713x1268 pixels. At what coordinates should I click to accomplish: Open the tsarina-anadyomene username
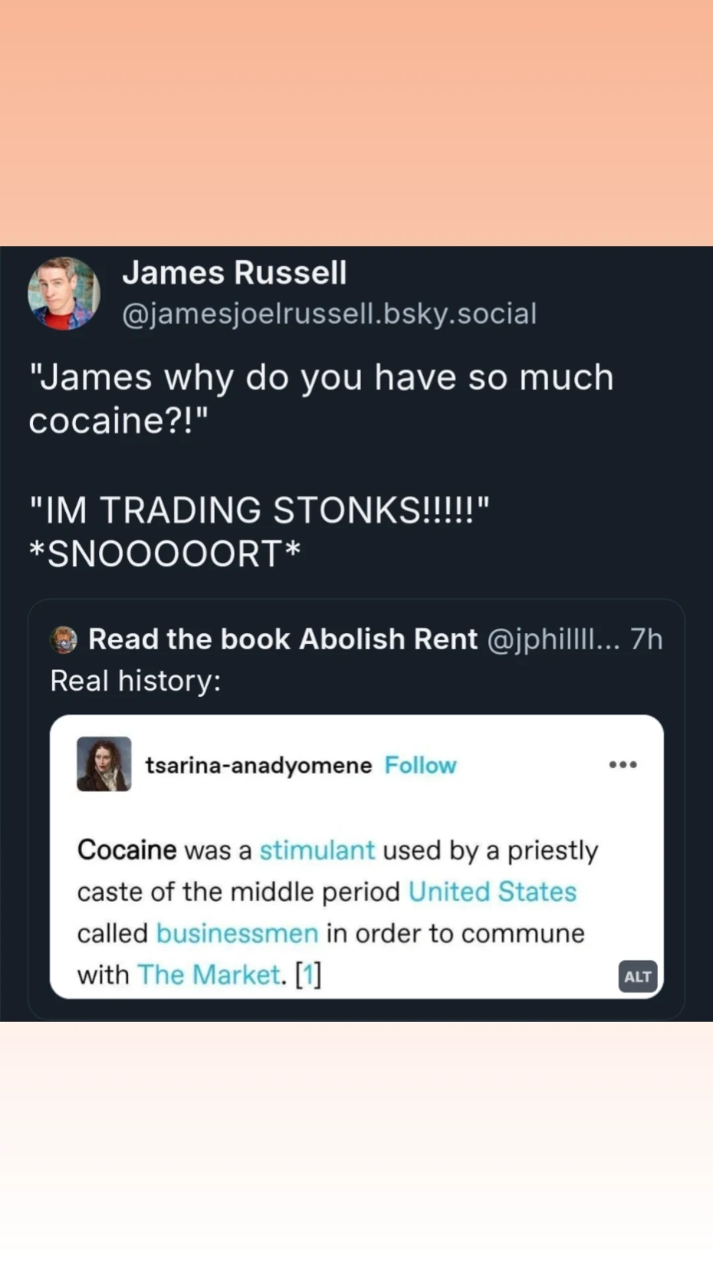click(259, 765)
